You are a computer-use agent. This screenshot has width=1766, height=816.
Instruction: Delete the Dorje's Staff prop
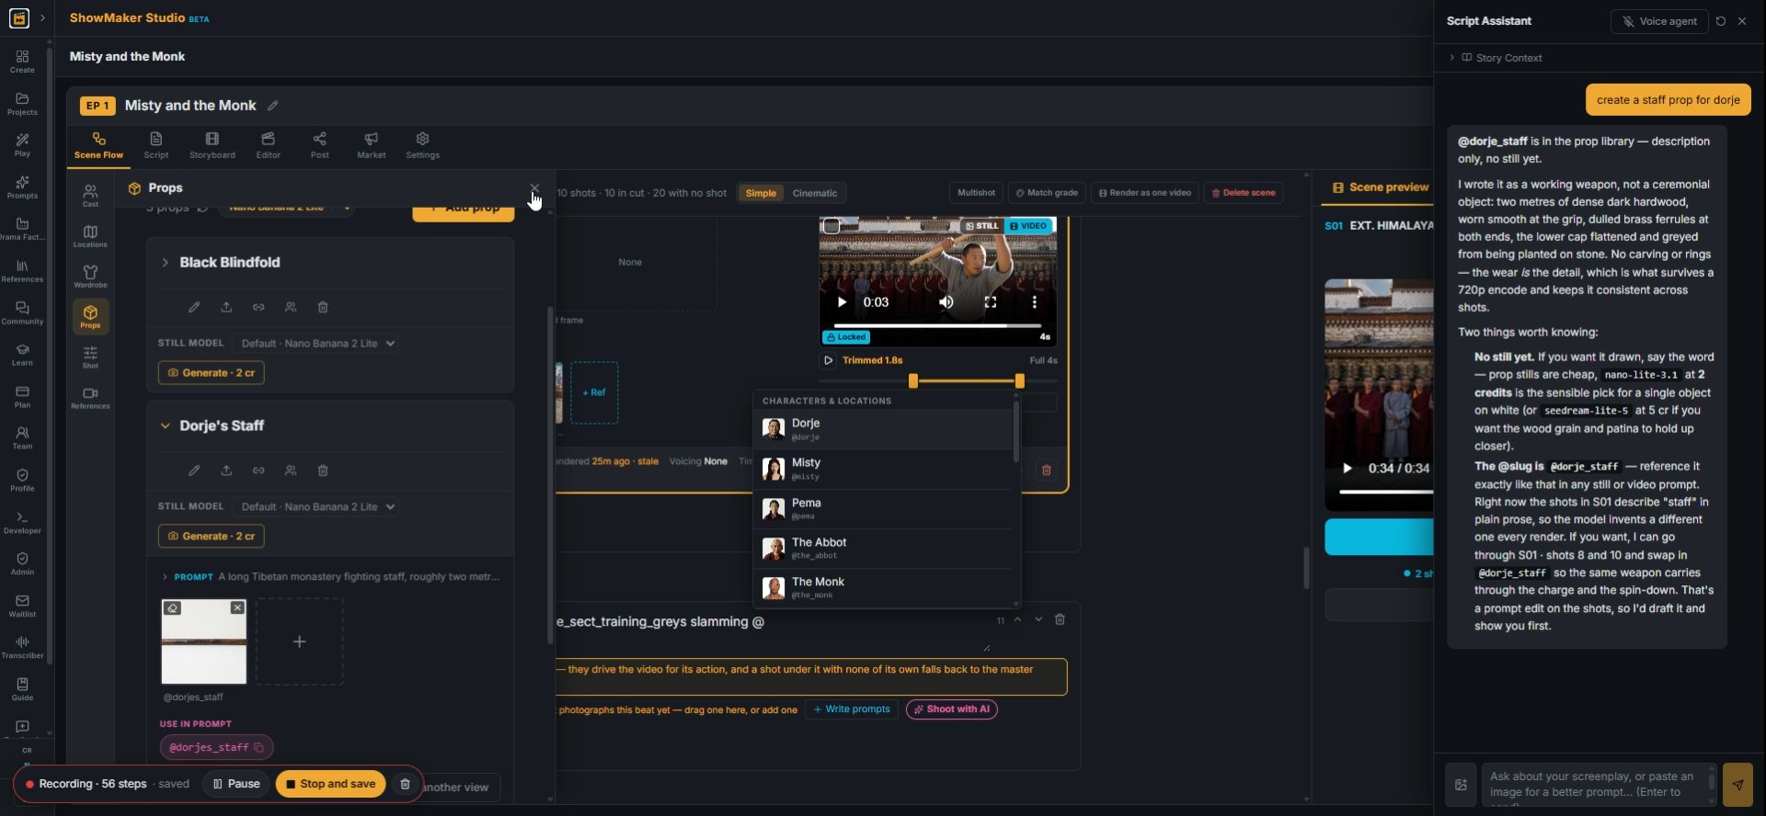point(323,470)
